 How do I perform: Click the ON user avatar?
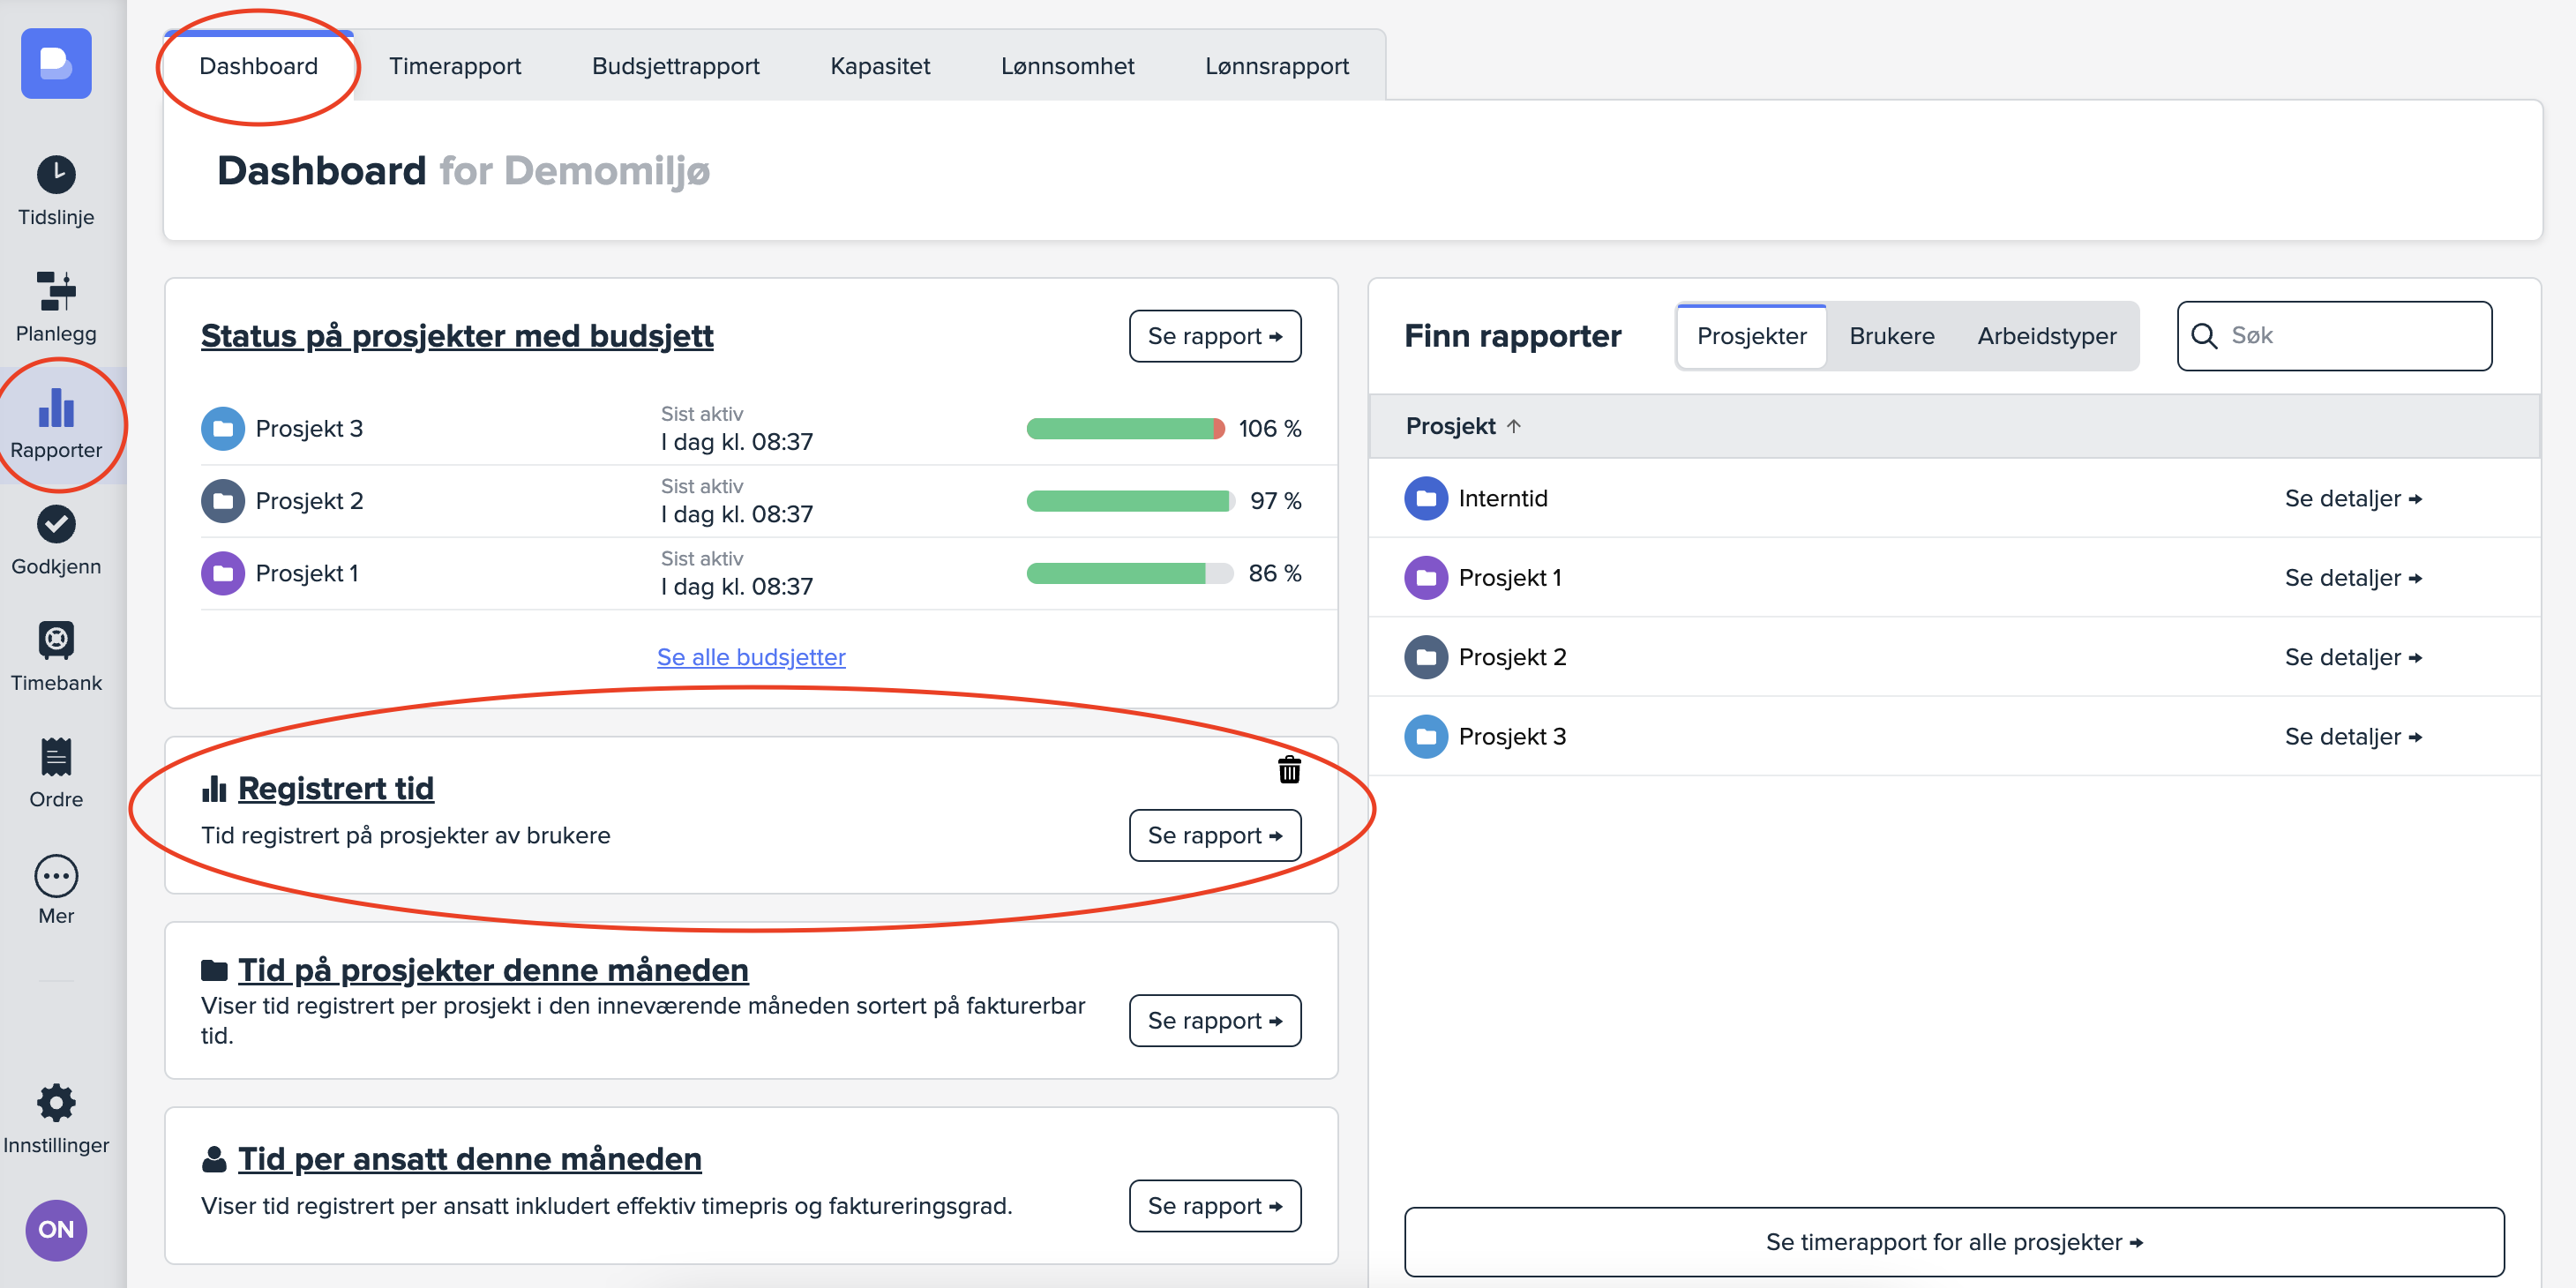(56, 1229)
